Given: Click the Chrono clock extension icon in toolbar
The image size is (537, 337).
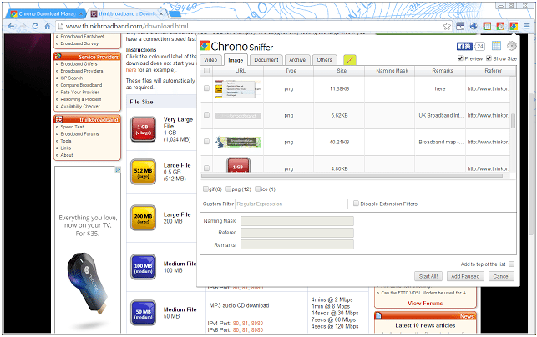Looking at the screenshot, I should [x=500, y=26].
